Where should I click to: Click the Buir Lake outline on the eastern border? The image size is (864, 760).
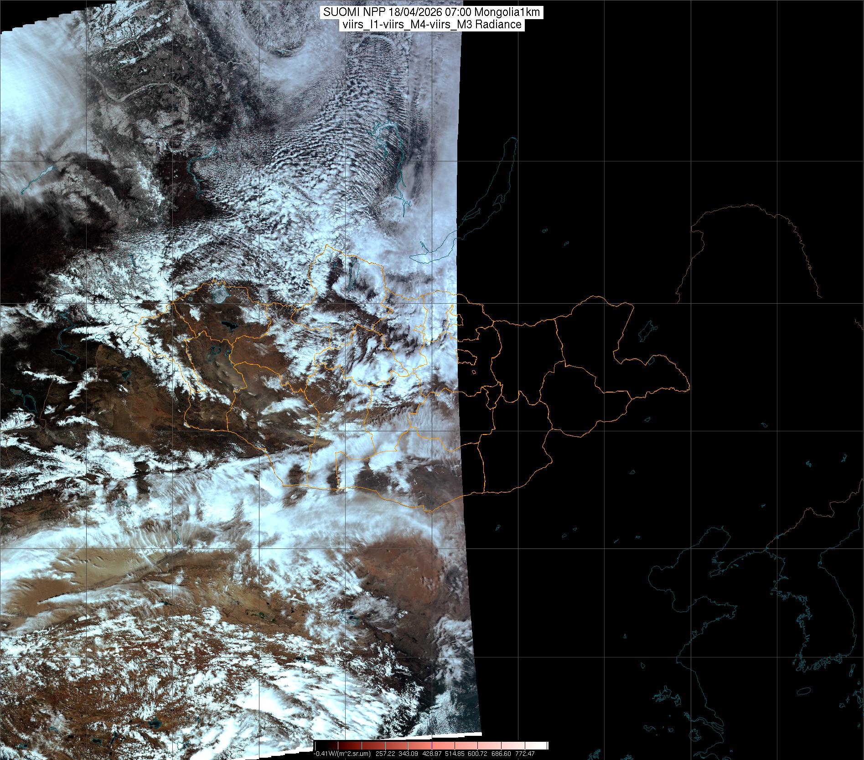coord(652,361)
